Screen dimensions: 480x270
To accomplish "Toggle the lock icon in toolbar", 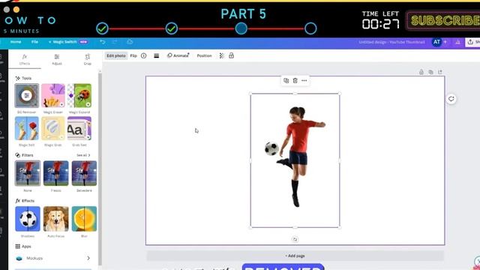I will coord(232,55).
